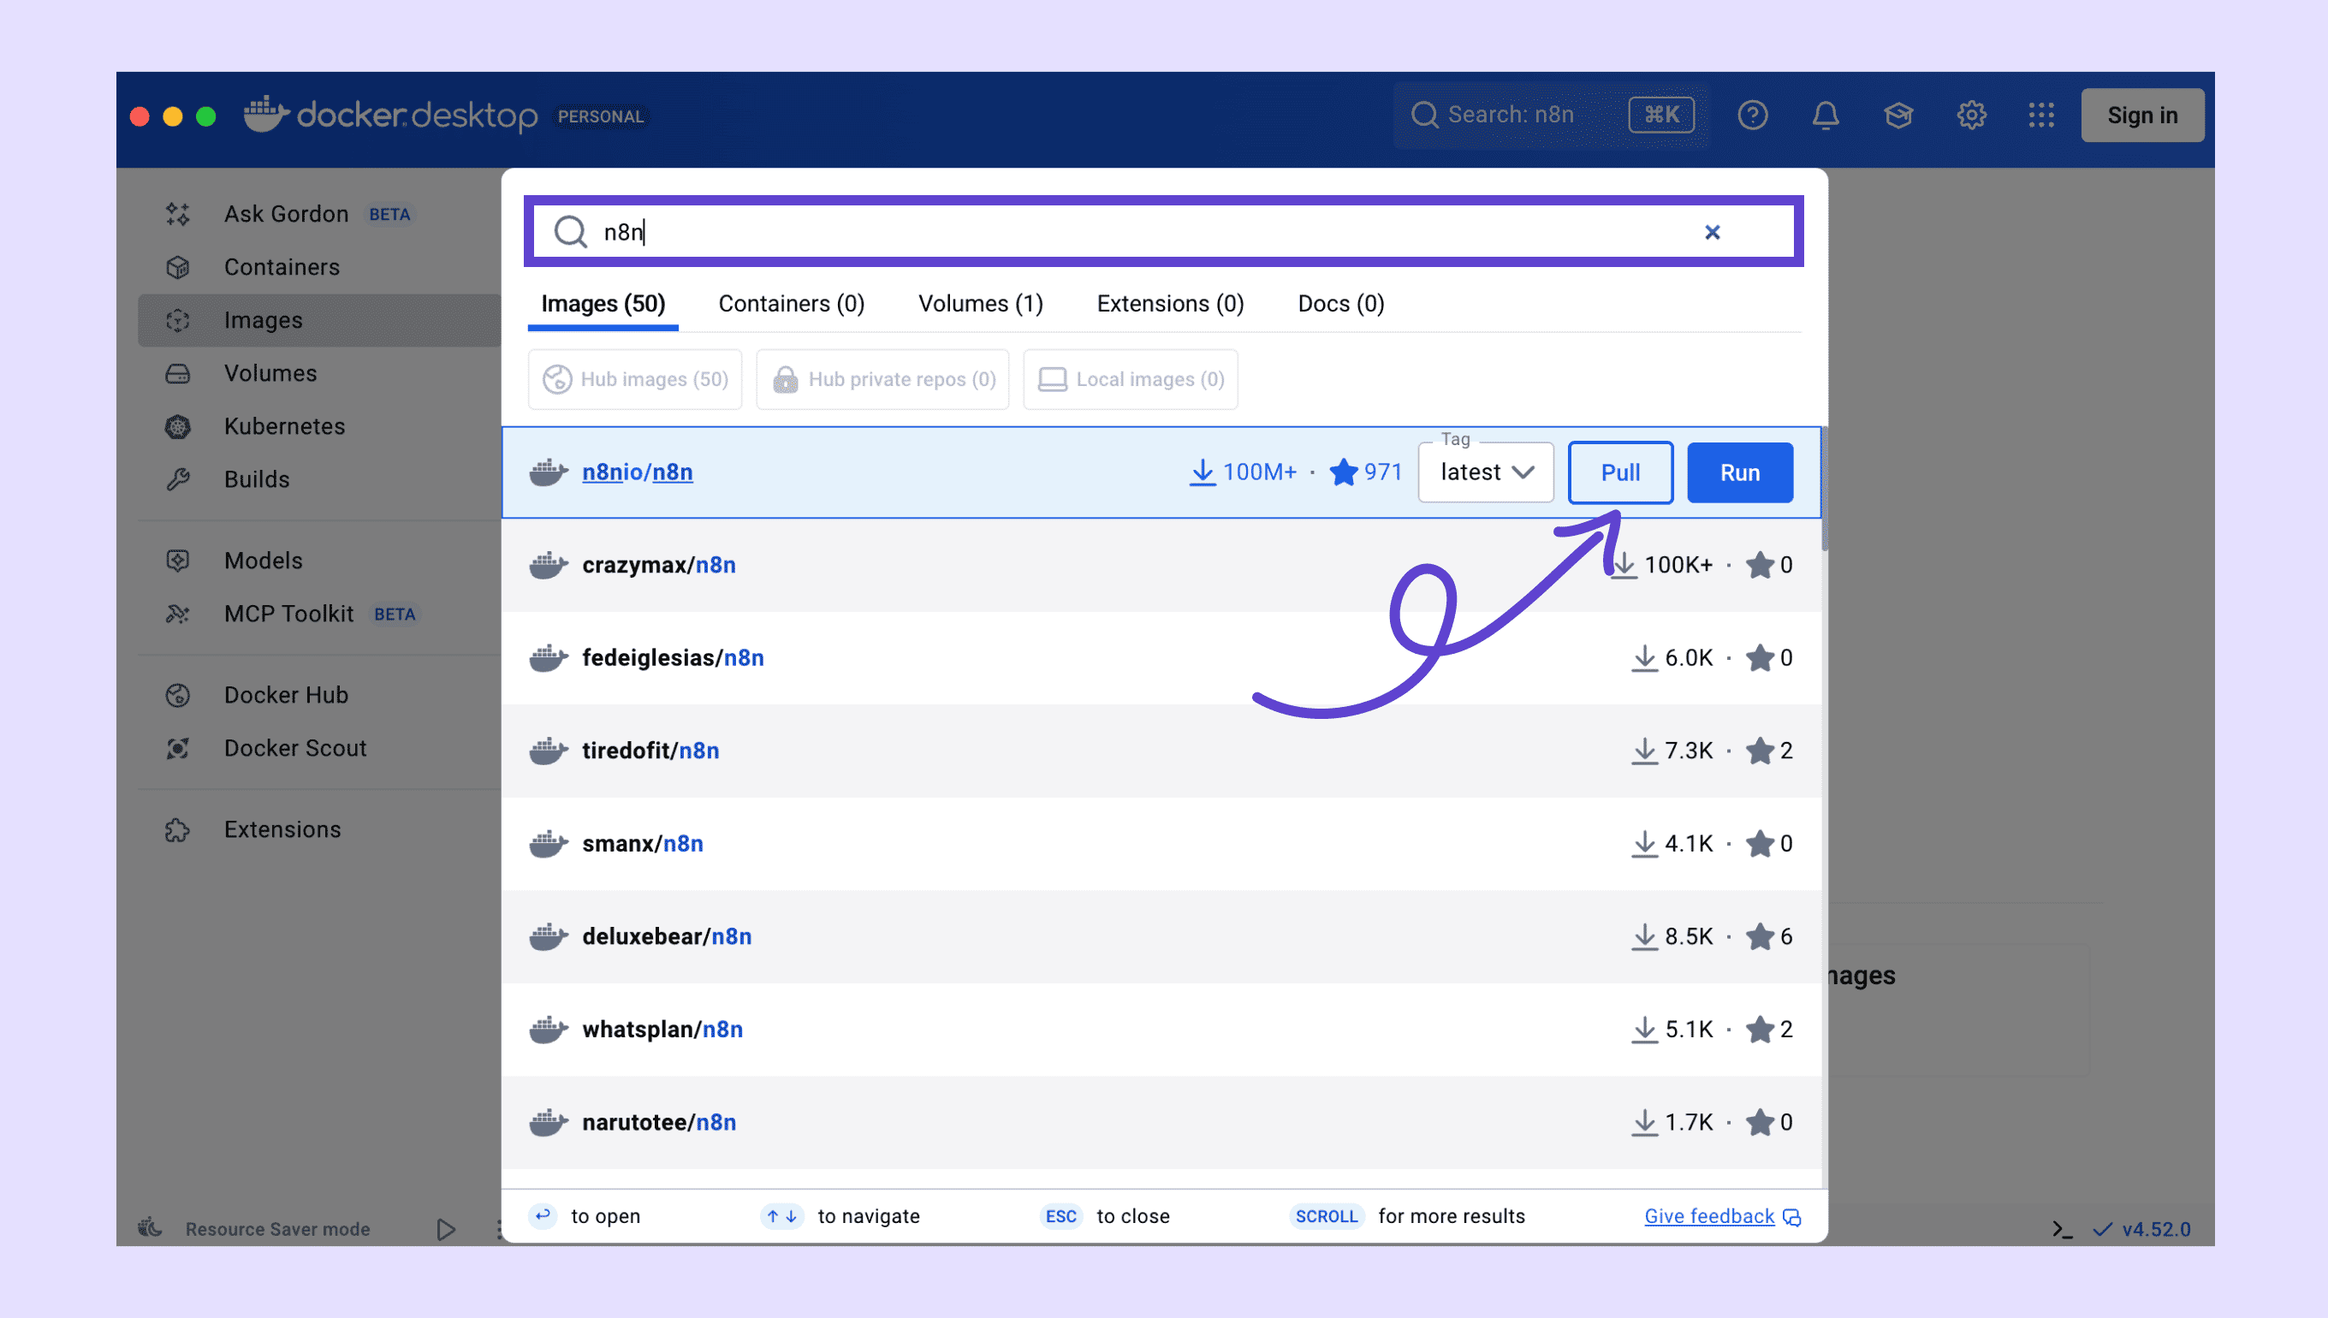Screen dimensions: 2328x1318
Task: Click the terminal icon in status bar
Action: (2062, 1229)
